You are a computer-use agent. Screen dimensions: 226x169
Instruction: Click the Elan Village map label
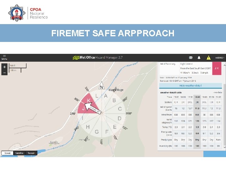click(x=116, y=90)
